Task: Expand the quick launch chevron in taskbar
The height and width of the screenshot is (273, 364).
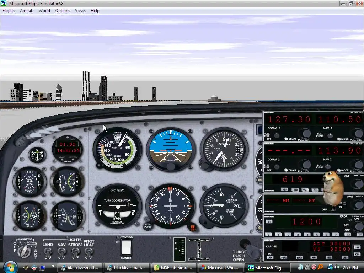Action: (53, 266)
